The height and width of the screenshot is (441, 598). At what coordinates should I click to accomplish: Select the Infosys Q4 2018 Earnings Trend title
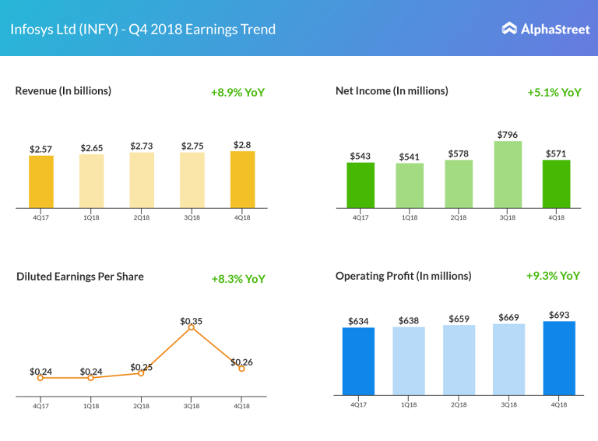(142, 30)
